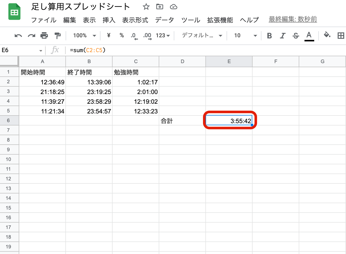
Task: Select cell with 12:19:02
Action: [136, 101]
